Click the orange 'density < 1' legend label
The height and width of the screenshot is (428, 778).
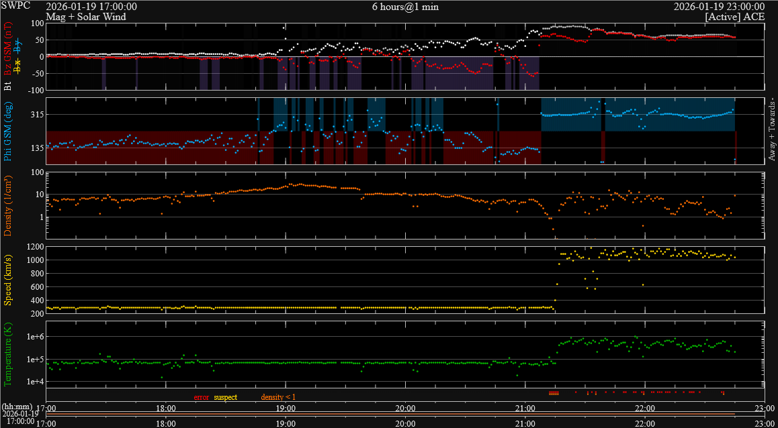click(x=277, y=397)
